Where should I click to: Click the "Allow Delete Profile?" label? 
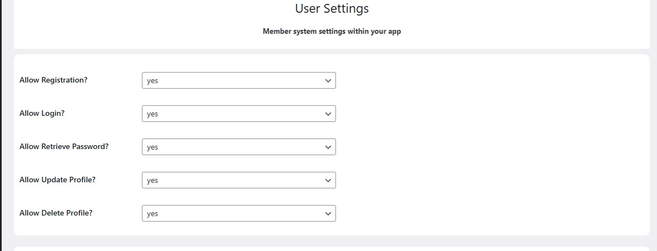[x=56, y=213]
